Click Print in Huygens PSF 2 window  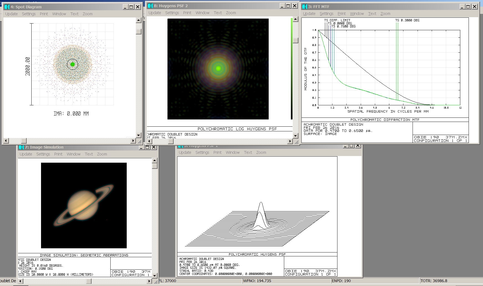(x=187, y=13)
